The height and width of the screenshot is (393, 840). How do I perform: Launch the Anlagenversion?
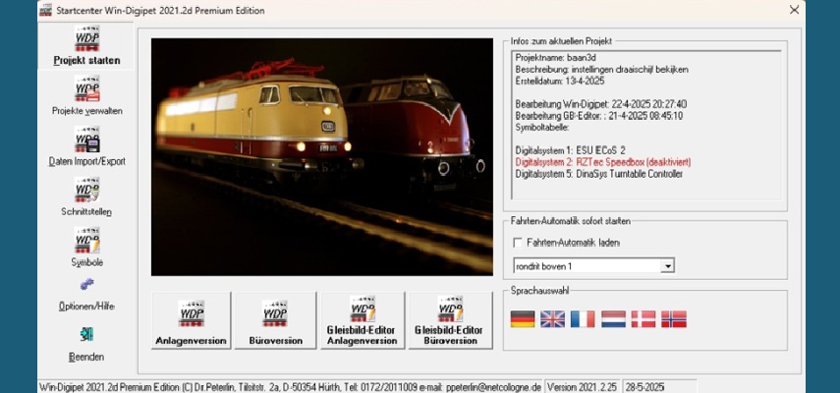(x=192, y=320)
